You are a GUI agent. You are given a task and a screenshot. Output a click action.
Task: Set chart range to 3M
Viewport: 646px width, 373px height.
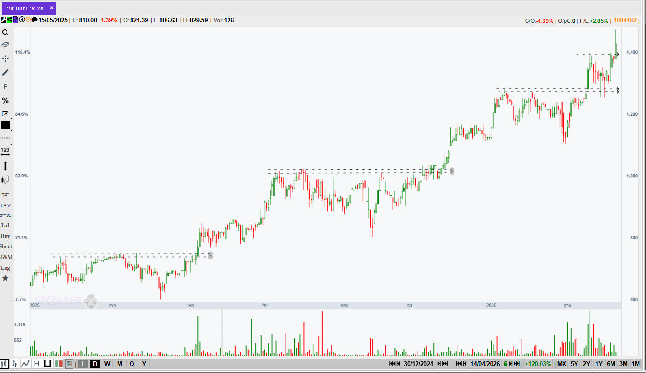[x=624, y=364]
